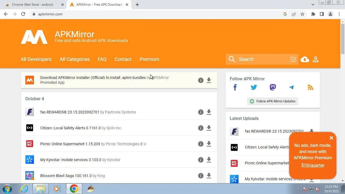Open fas REWARDS in Latest Uploads
The image size is (345, 194).
pyautogui.click(x=274, y=131)
